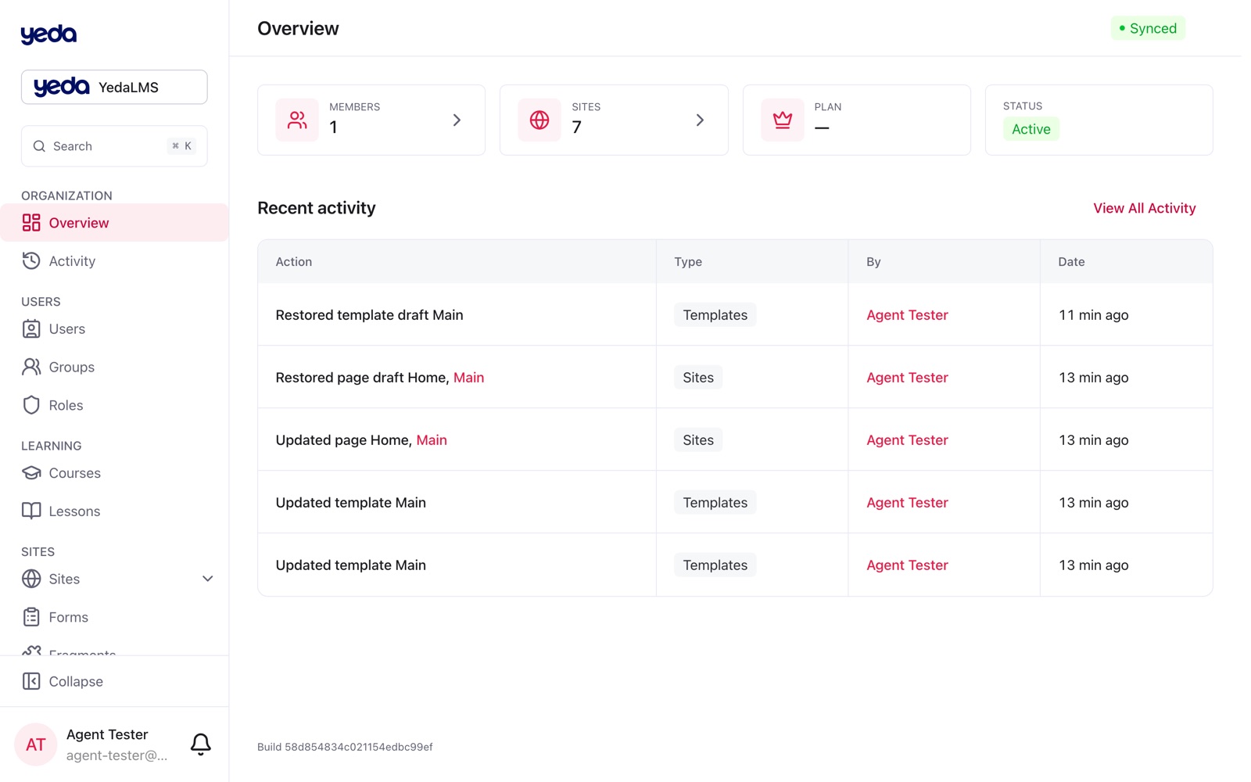Image resolution: width=1251 pixels, height=782 pixels.
Task: Click the search magnifier icon
Action: [x=39, y=146]
